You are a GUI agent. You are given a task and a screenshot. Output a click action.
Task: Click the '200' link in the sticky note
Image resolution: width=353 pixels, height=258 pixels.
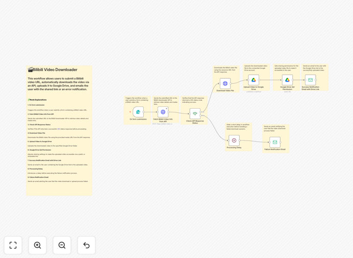coord(59,129)
